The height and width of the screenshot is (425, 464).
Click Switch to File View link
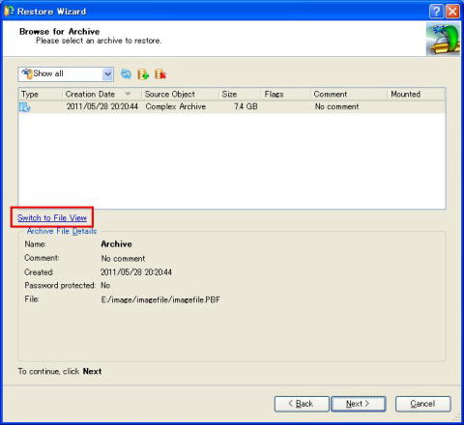coord(52,218)
